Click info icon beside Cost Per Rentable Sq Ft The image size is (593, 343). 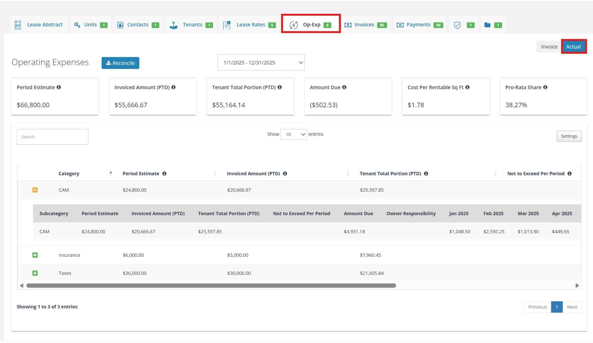click(x=467, y=87)
